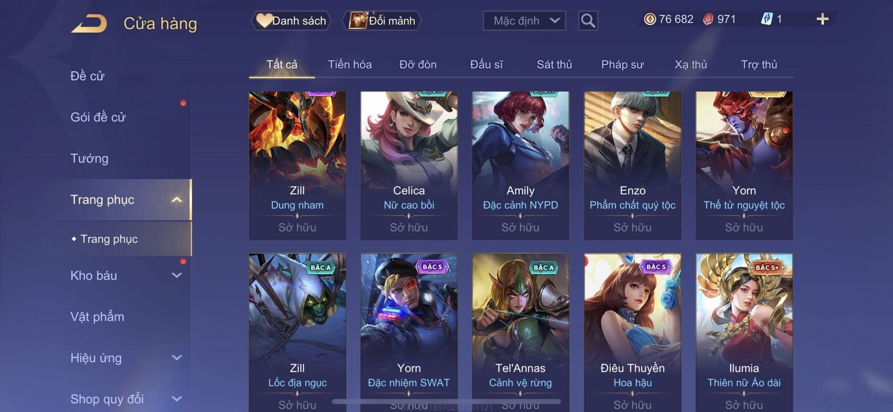Tap the back arrow icon

tap(89, 24)
